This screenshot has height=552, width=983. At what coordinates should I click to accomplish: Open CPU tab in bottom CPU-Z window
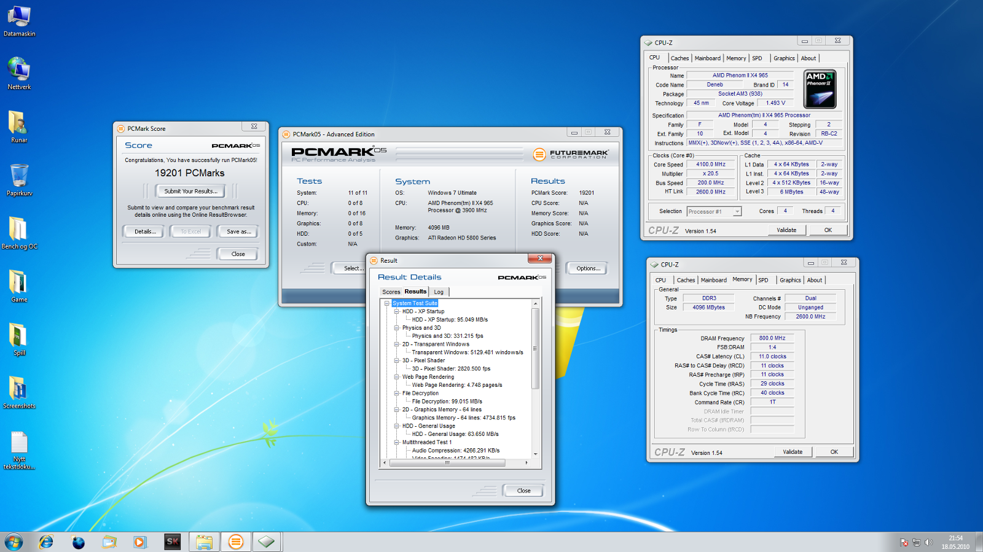coord(660,280)
